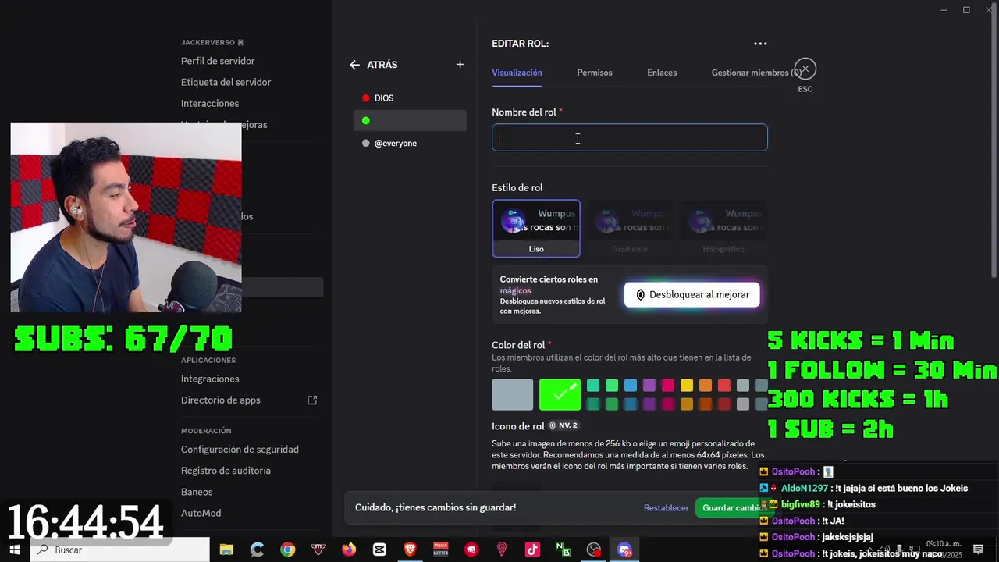Pick the default gray role color

[513, 395]
